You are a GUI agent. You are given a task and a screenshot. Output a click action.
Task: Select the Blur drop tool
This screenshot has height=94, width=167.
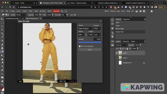[x=2, y=59]
